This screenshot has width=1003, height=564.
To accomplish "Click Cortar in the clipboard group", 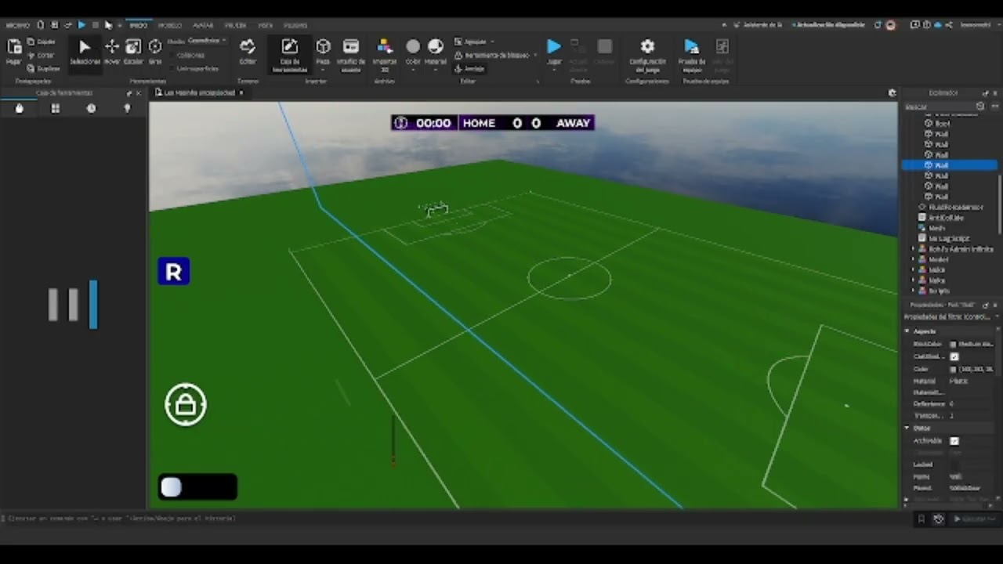I will (x=42, y=55).
